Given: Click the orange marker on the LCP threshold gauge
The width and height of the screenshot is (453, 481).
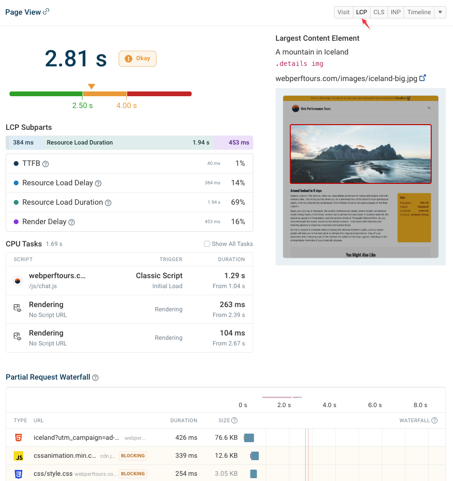Looking at the screenshot, I should pyautogui.click(x=92, y=86).
